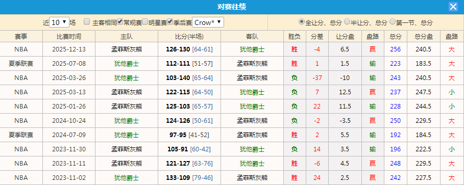Open the score 122-115 on 2025-03-13
This screenshot has height=185, width=464.
178,92
